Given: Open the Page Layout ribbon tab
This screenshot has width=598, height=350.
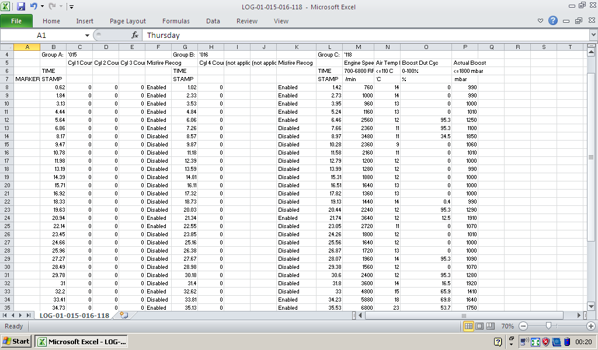Looking at the screenshot, I should 128,21.
